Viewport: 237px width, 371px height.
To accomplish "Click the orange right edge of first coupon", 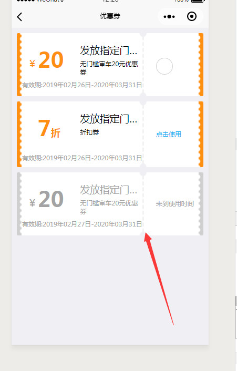I will pos(201,65).
